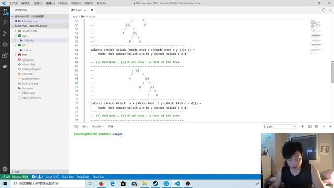334x188 pixels.
Task: Collapse the open editors section
Action: tap(13, 16)
